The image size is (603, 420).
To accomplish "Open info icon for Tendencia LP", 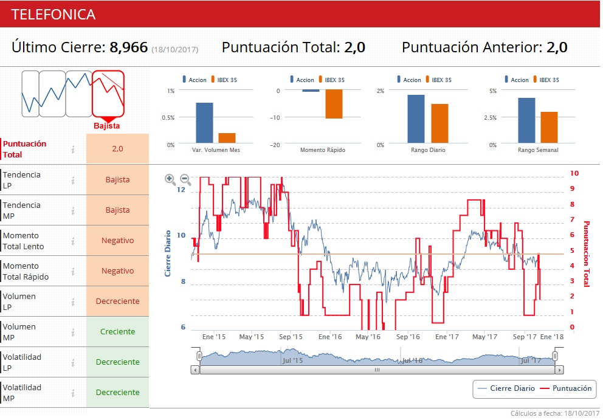I will [x=73, y=180].
